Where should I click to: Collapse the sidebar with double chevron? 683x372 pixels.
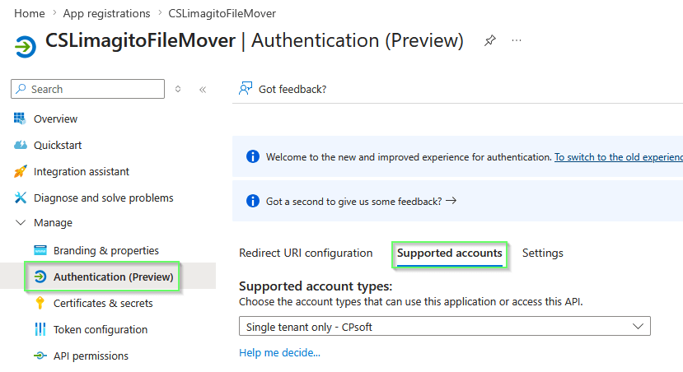tap(203, 90)
